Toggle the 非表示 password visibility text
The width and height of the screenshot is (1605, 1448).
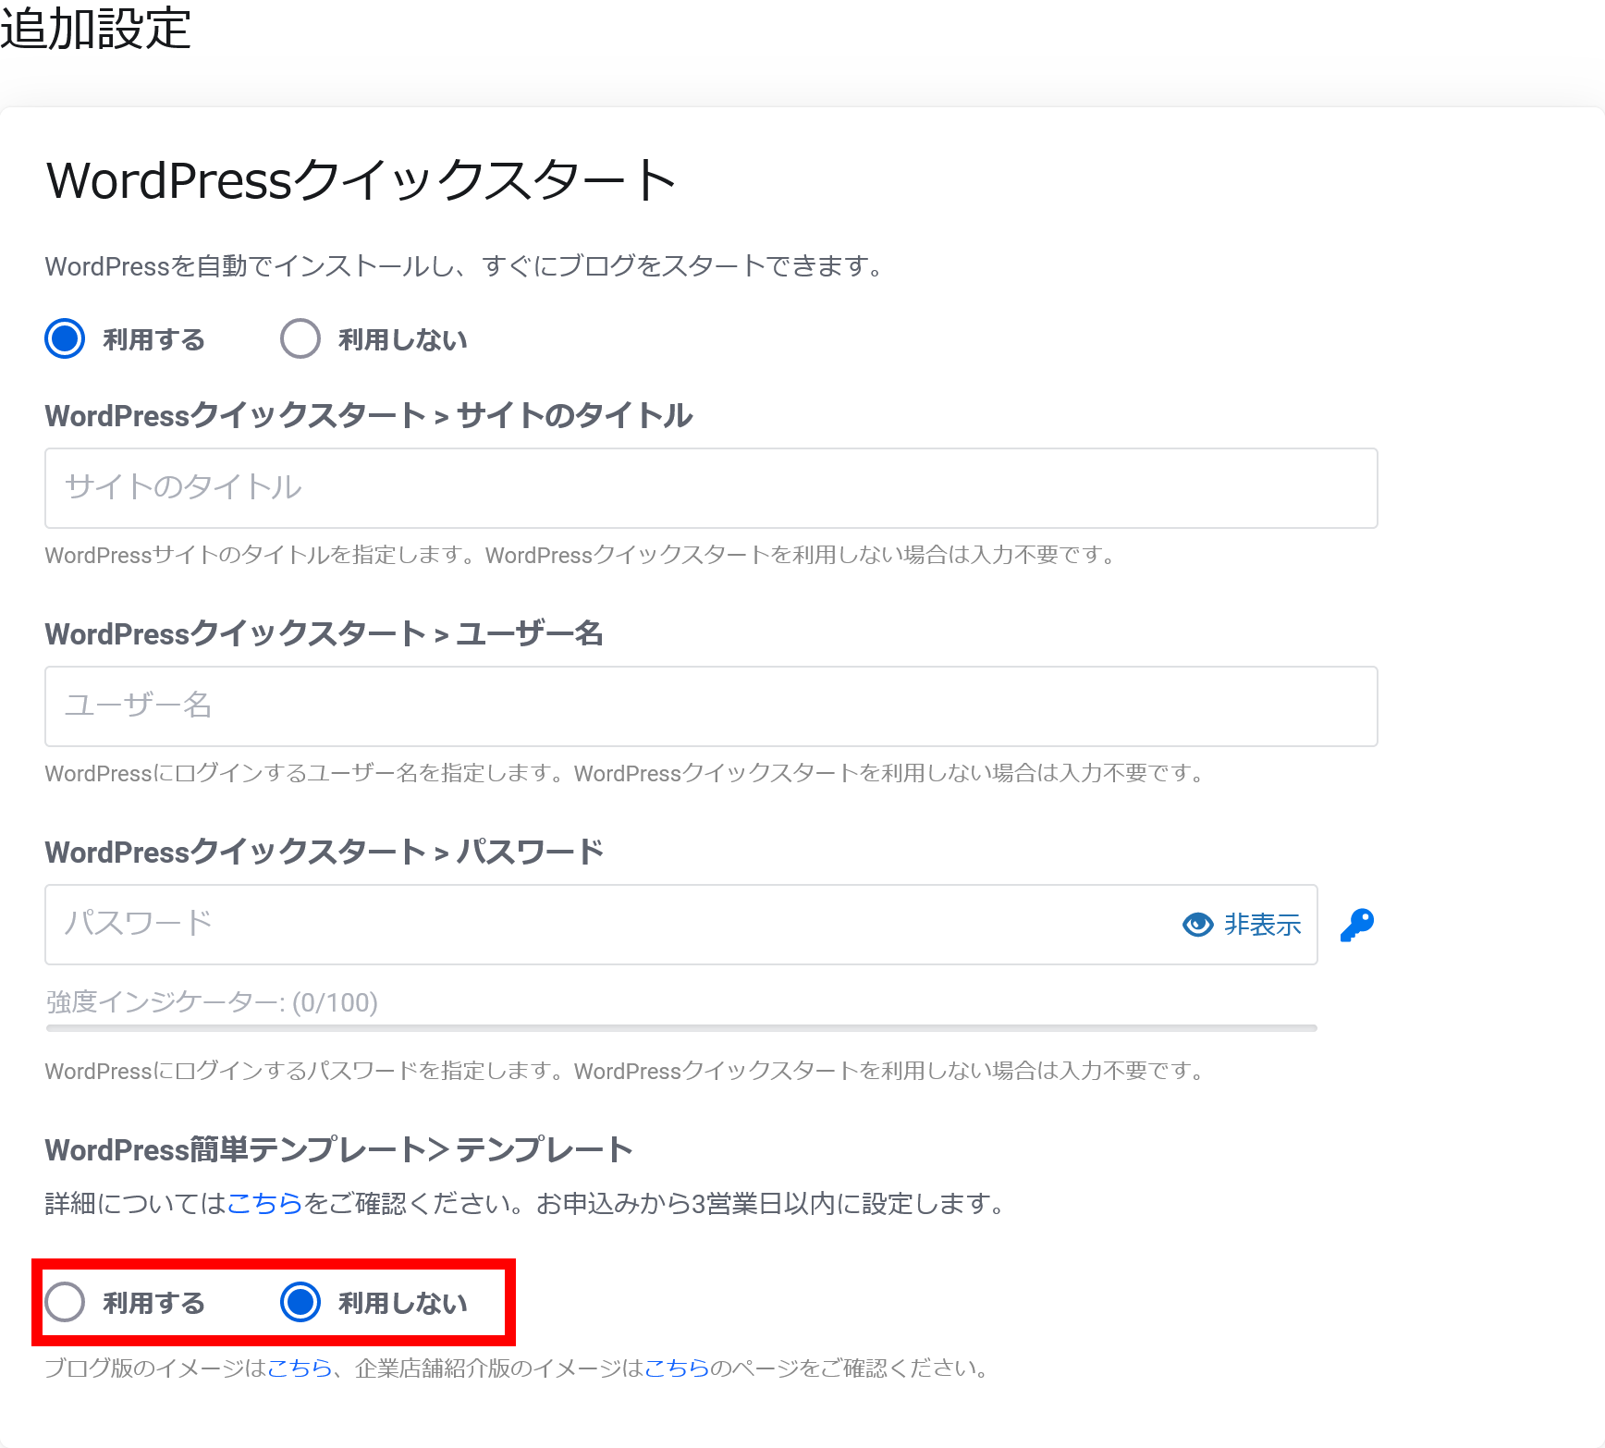[1262, 925]
